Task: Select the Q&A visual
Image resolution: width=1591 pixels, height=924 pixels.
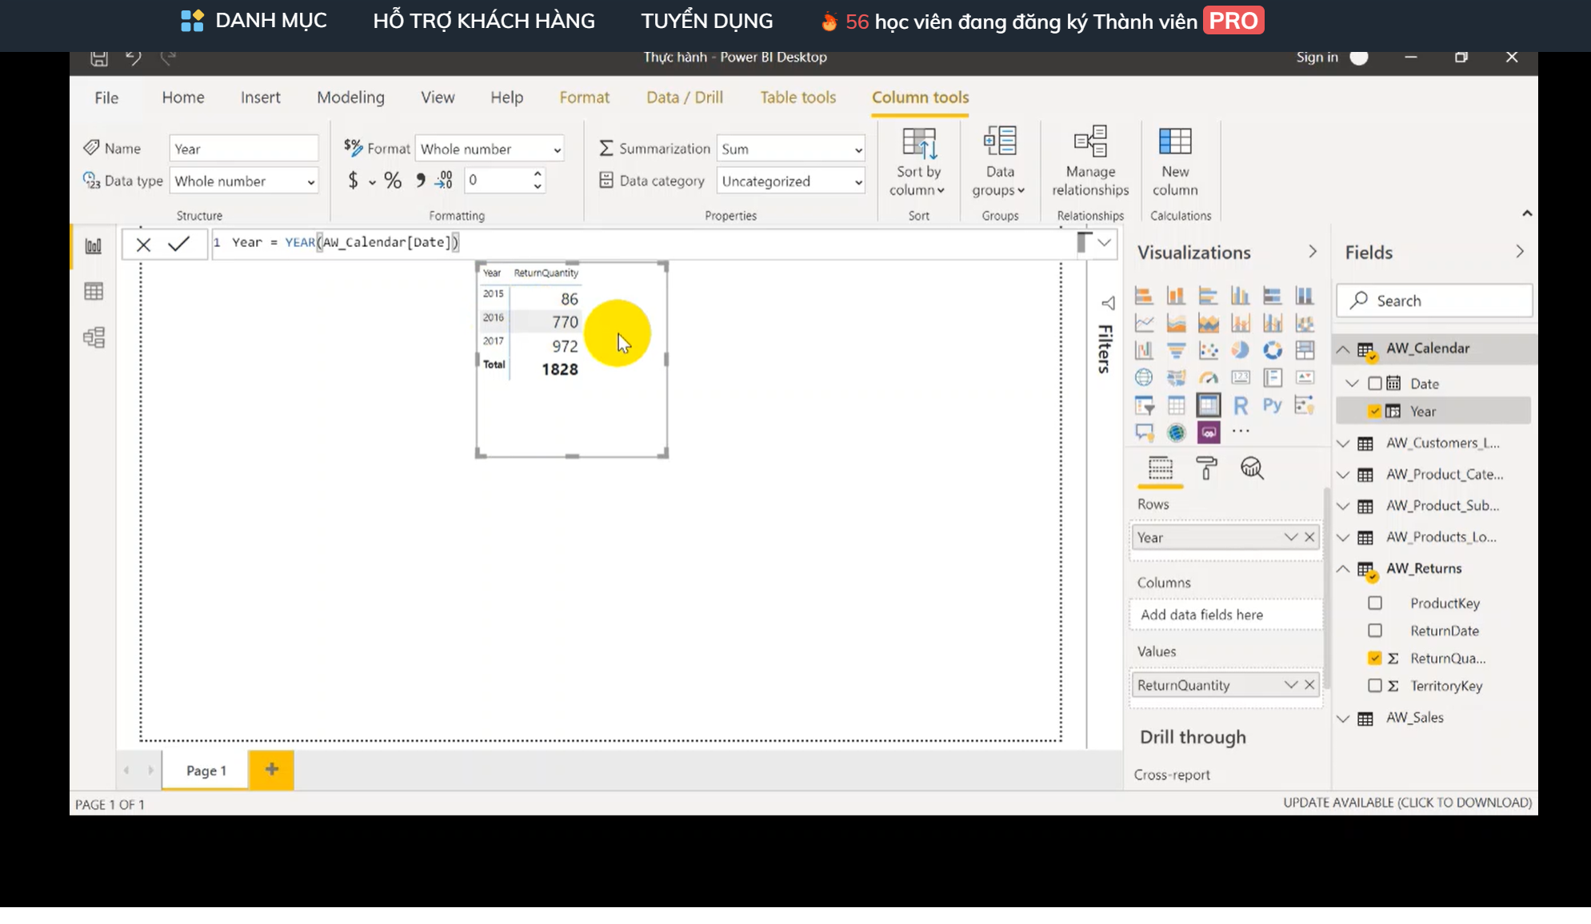Action: click(x=1144, y=432)
